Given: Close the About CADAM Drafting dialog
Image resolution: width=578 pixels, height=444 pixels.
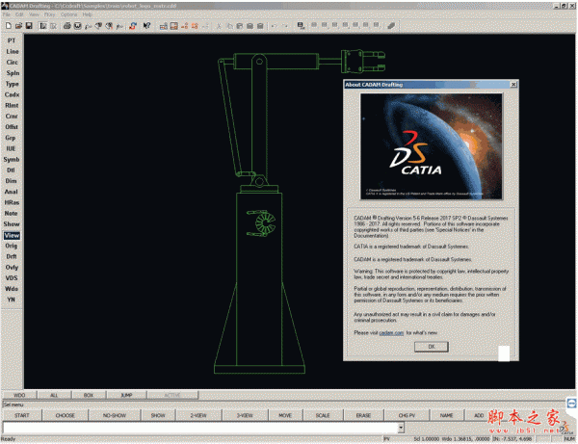Looking at the screenshot, I should point(513,85).
